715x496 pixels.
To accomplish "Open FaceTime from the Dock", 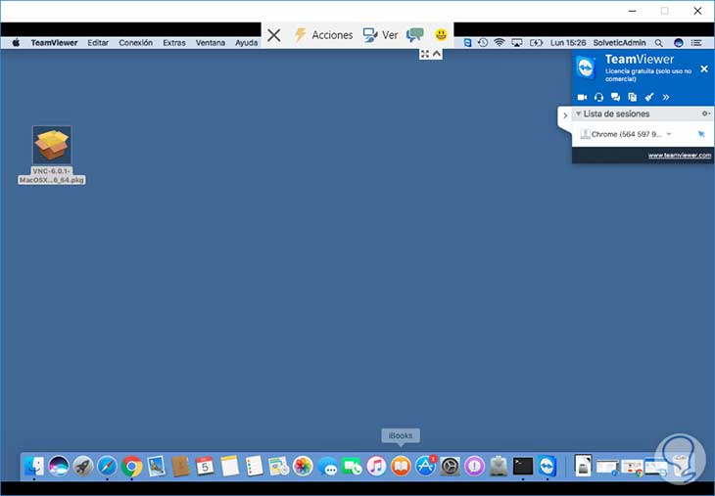I will tap(352, 466).
